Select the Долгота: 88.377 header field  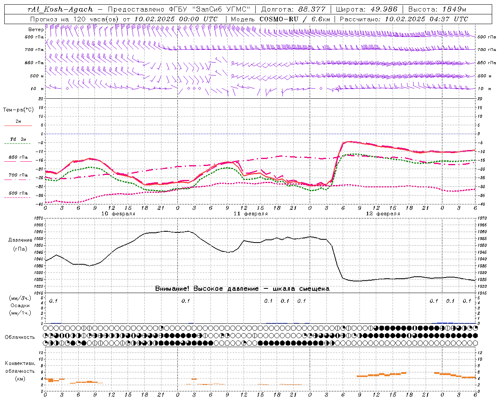point(293,9)
